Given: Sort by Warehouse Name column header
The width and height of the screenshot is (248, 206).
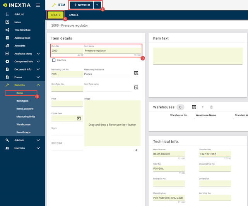Looking at the screenshot, I should coord(206,115).
